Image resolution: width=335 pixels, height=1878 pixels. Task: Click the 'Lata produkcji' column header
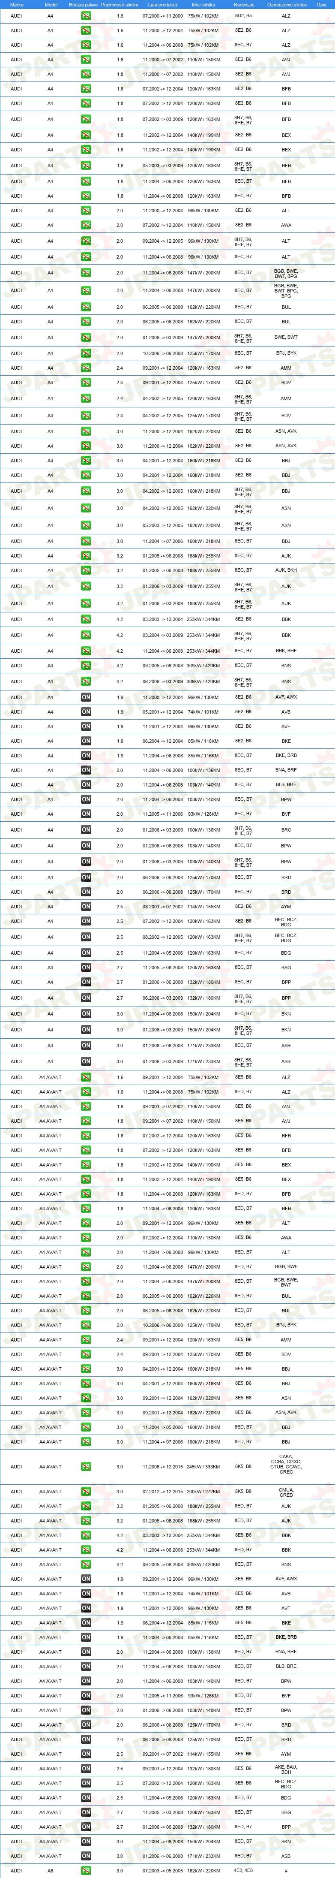tap(162, 4)
